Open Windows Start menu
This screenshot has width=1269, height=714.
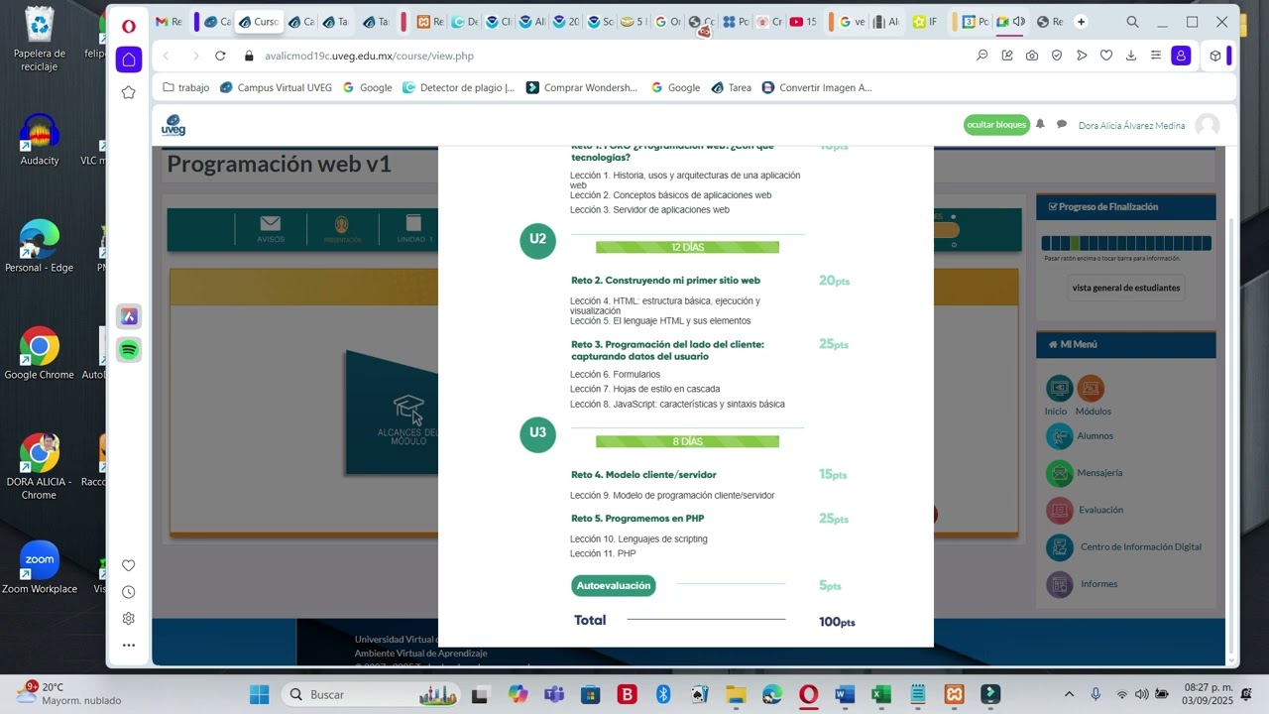(259, 694)
